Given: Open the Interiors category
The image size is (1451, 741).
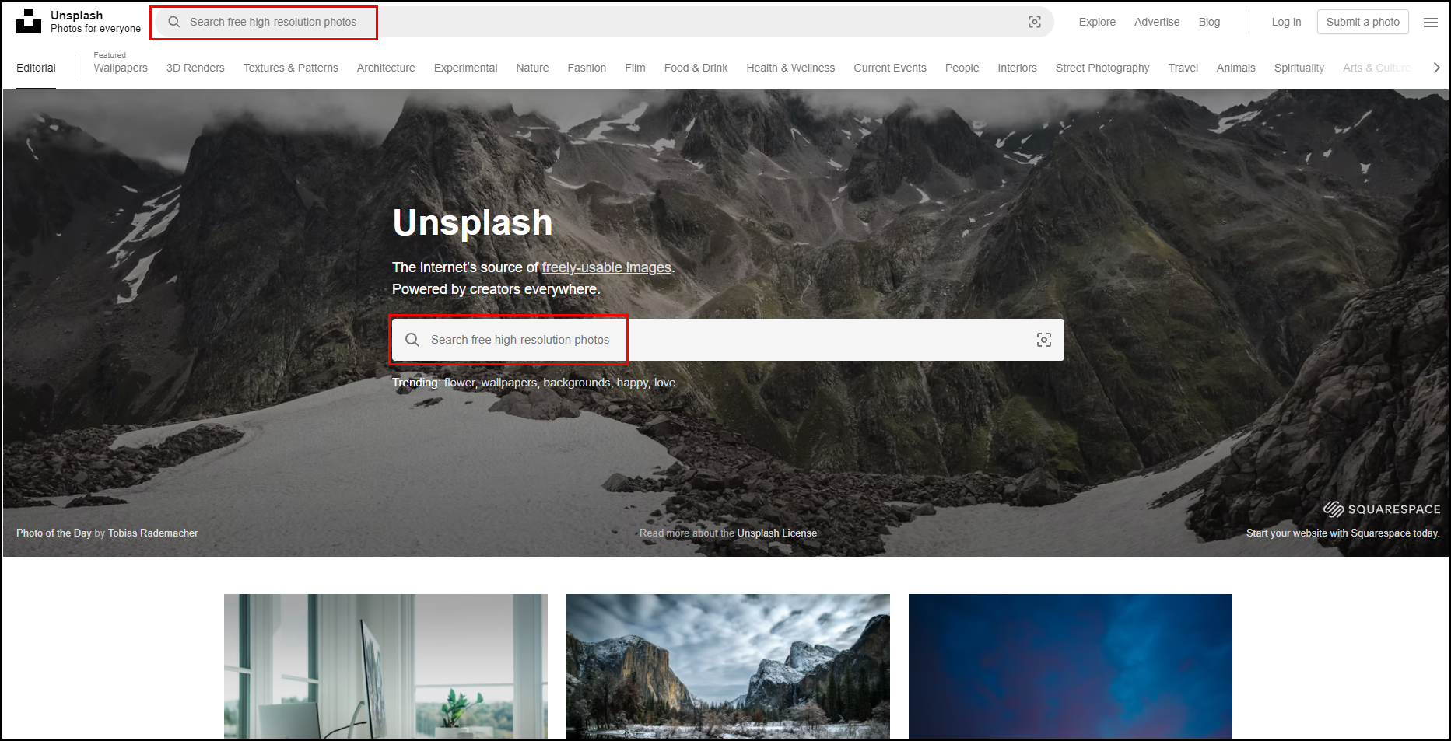Looking at the screenshot, I should click(x=1017, y=68).
